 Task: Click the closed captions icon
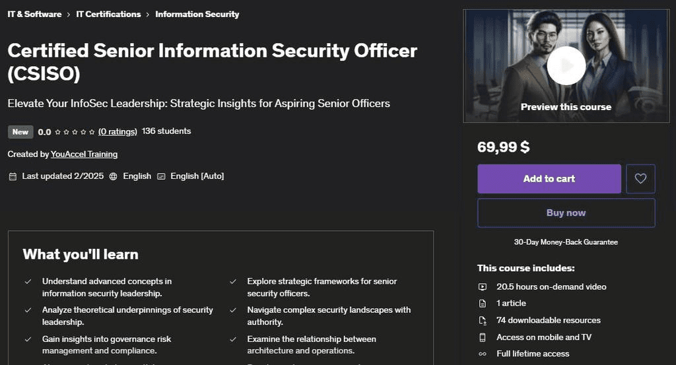pos(161,176)
